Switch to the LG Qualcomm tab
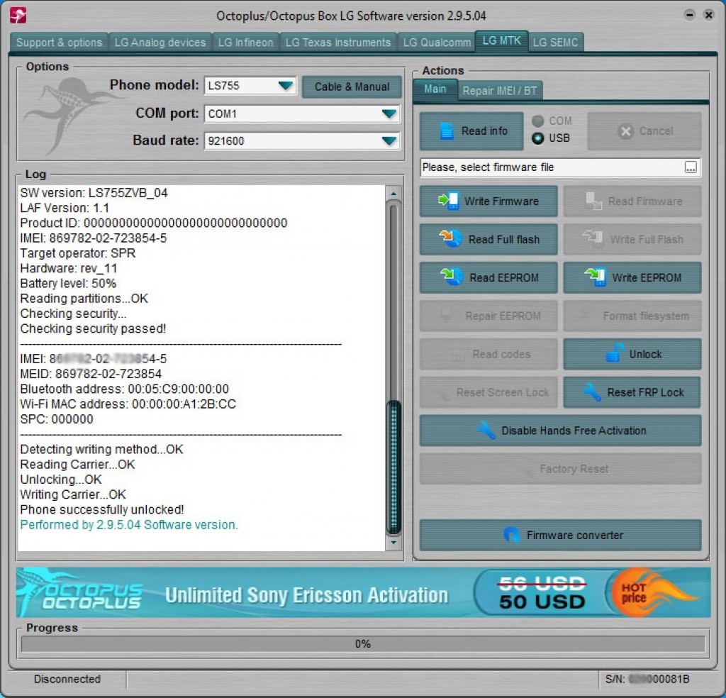 pos(437,43)
